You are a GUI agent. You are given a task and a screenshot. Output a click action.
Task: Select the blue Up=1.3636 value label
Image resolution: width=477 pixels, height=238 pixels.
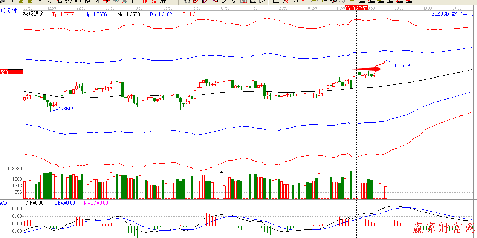click(x=95, y=14)
